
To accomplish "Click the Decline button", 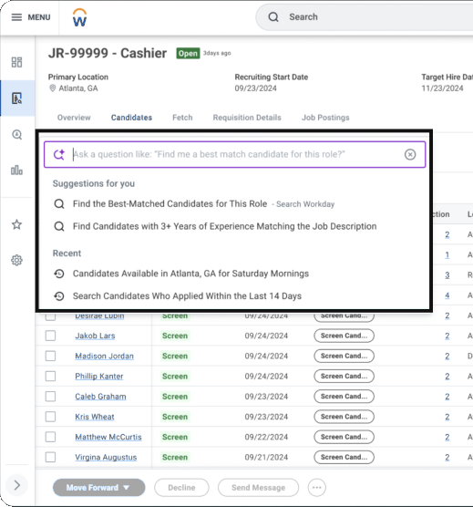I will point(181,488).
